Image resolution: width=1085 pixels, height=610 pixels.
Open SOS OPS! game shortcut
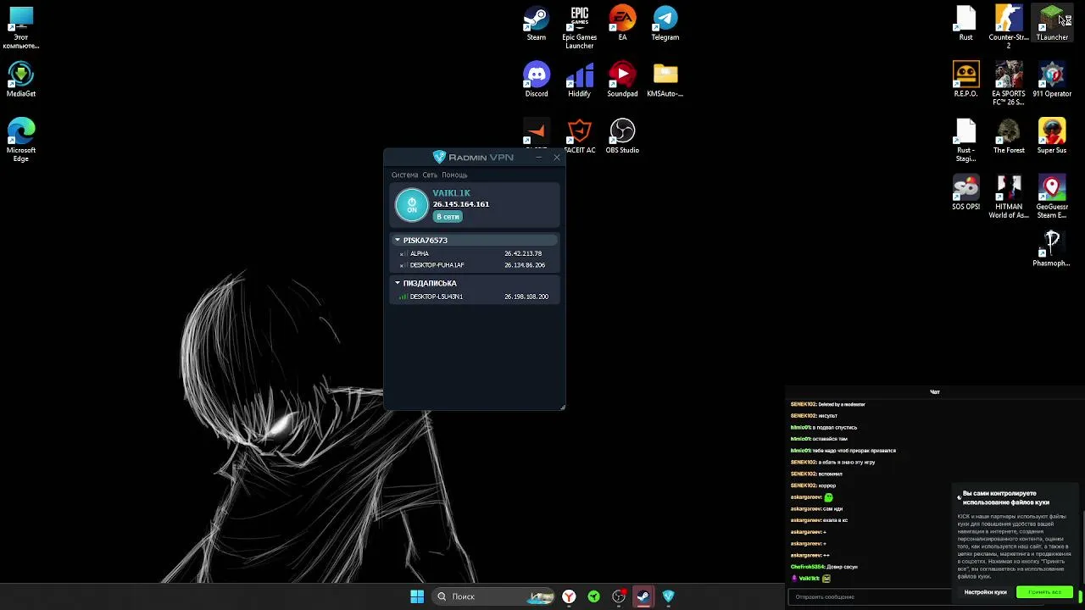pos(965,192)
